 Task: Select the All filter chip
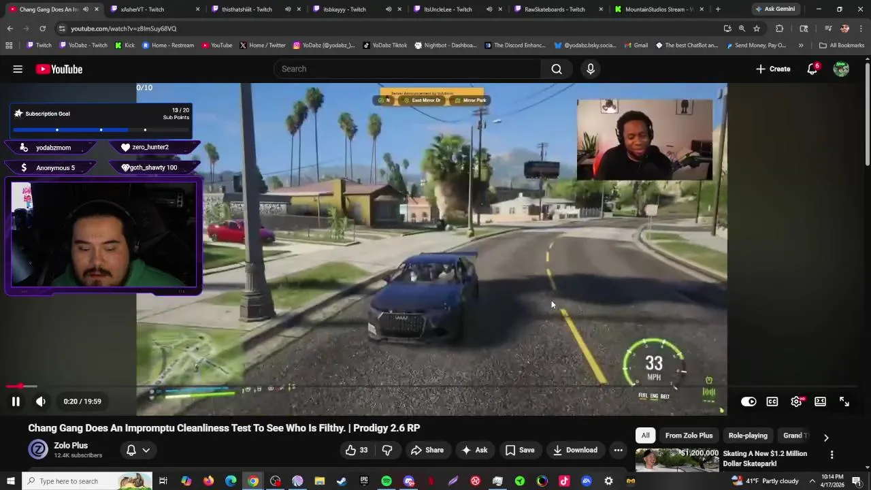point(645,436)
